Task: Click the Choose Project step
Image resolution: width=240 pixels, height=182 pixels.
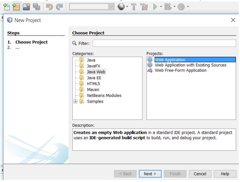Action: pyautogui.click(x=31, y=42)
